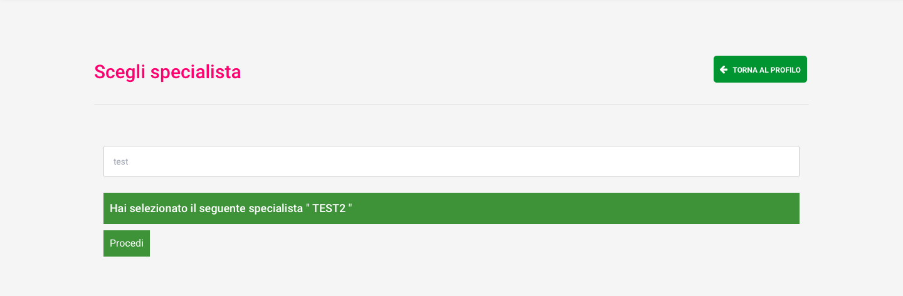Image resolution: width=903 pixels, height=296 pixels.
Task: Click the horizontal divider below the heading
Action: [x=451, y=105]
